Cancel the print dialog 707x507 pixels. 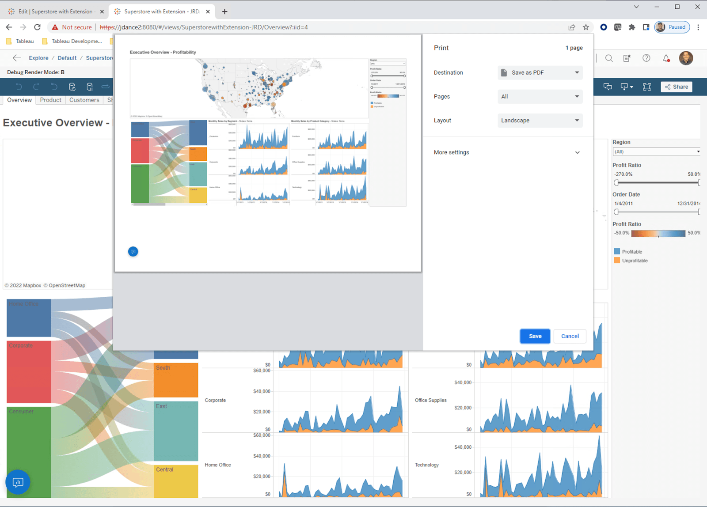pyautogui.click(x=570, y=336)
